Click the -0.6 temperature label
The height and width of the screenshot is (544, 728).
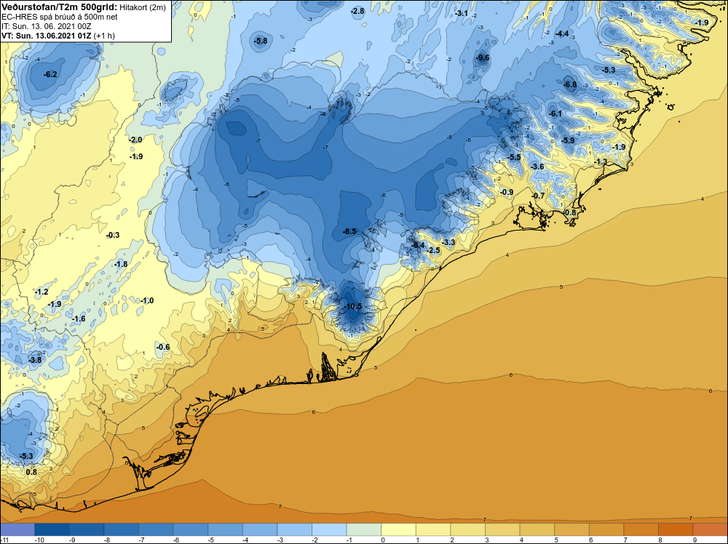point(163,347)
